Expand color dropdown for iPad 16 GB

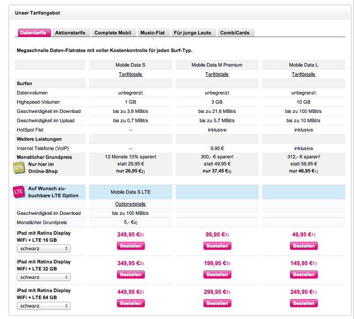pyautogui.click(x=44, y=248)
